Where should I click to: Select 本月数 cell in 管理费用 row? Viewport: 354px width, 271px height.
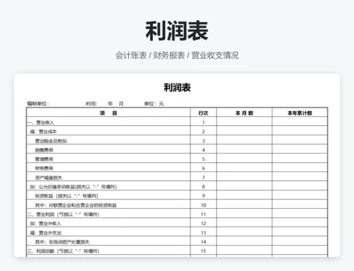[x=244, y=158]
